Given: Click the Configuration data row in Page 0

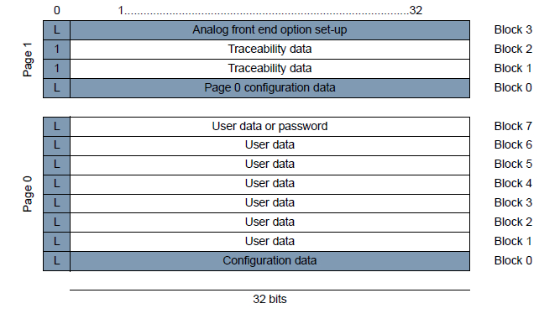Looking at the screenshot, I should [x=270, y=261].
